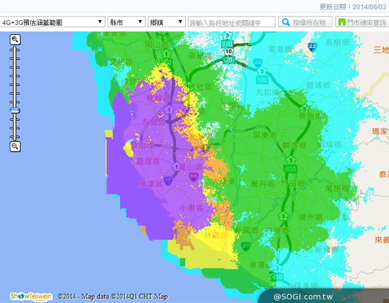Viewport: 389px width, 303px height.
Task: Click the route 10 shield marker
Action: click(229, 52)
